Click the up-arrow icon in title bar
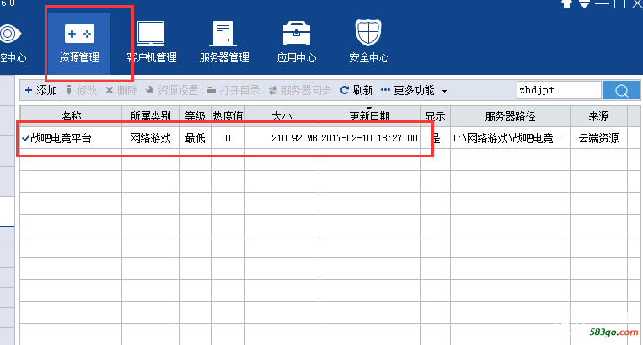 (x=566, y=3)
